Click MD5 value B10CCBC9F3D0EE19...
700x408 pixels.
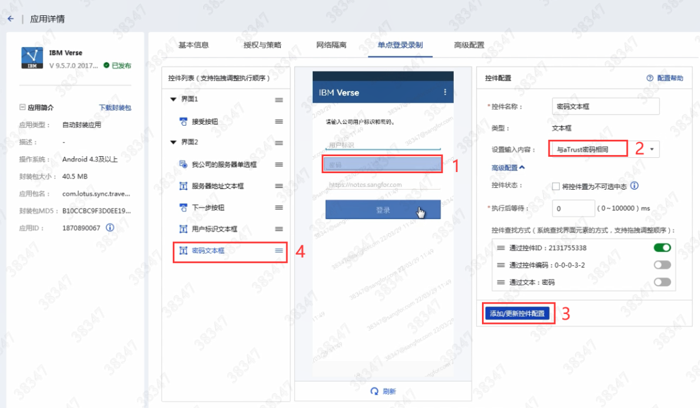(x=96, y=211)
